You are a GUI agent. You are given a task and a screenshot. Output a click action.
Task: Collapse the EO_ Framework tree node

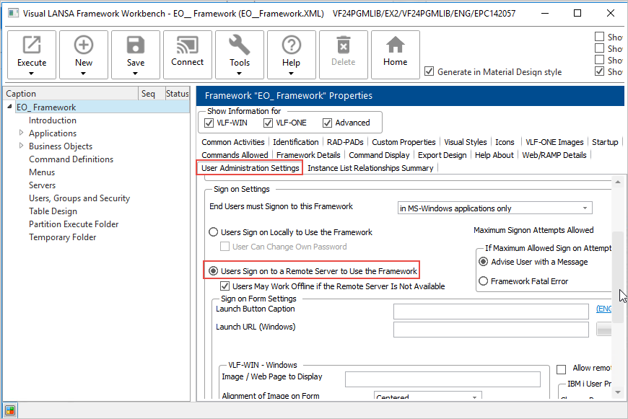(x=9, y=107)
